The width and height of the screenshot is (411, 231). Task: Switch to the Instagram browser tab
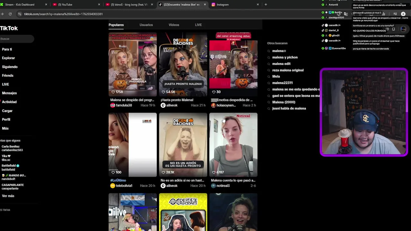[x=235, y=4]
